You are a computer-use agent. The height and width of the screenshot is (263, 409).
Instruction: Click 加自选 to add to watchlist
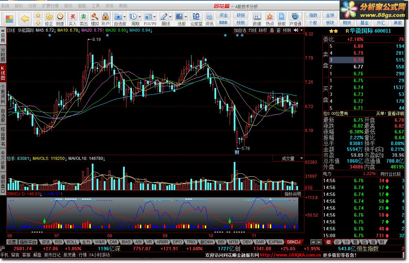240,30
